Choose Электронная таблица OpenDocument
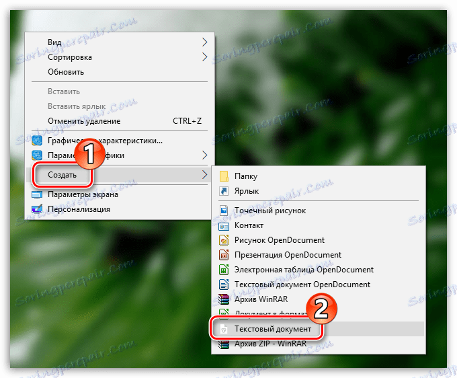 [319, 270]
